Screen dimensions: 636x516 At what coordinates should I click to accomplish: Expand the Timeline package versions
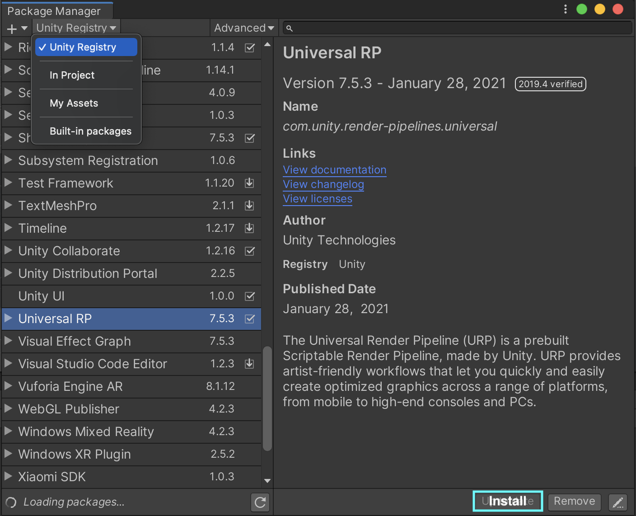(8, 228)
